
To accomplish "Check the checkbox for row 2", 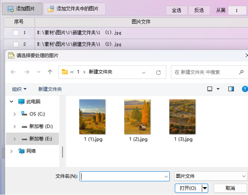I will click(16, 44).
